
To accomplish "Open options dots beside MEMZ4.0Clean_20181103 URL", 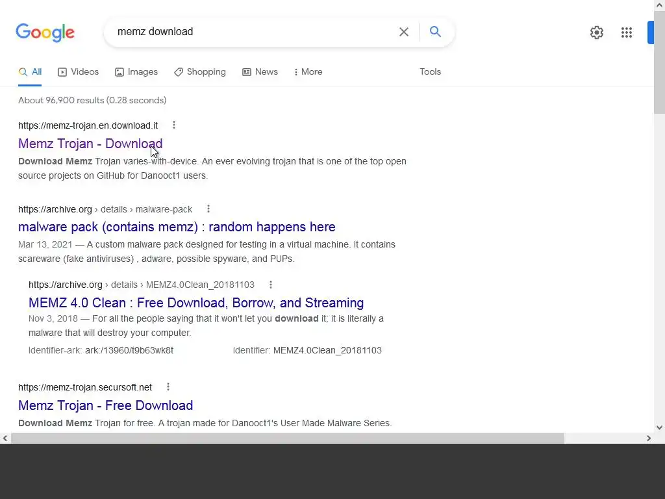I will pyautogui.click(x=271, y=285).
